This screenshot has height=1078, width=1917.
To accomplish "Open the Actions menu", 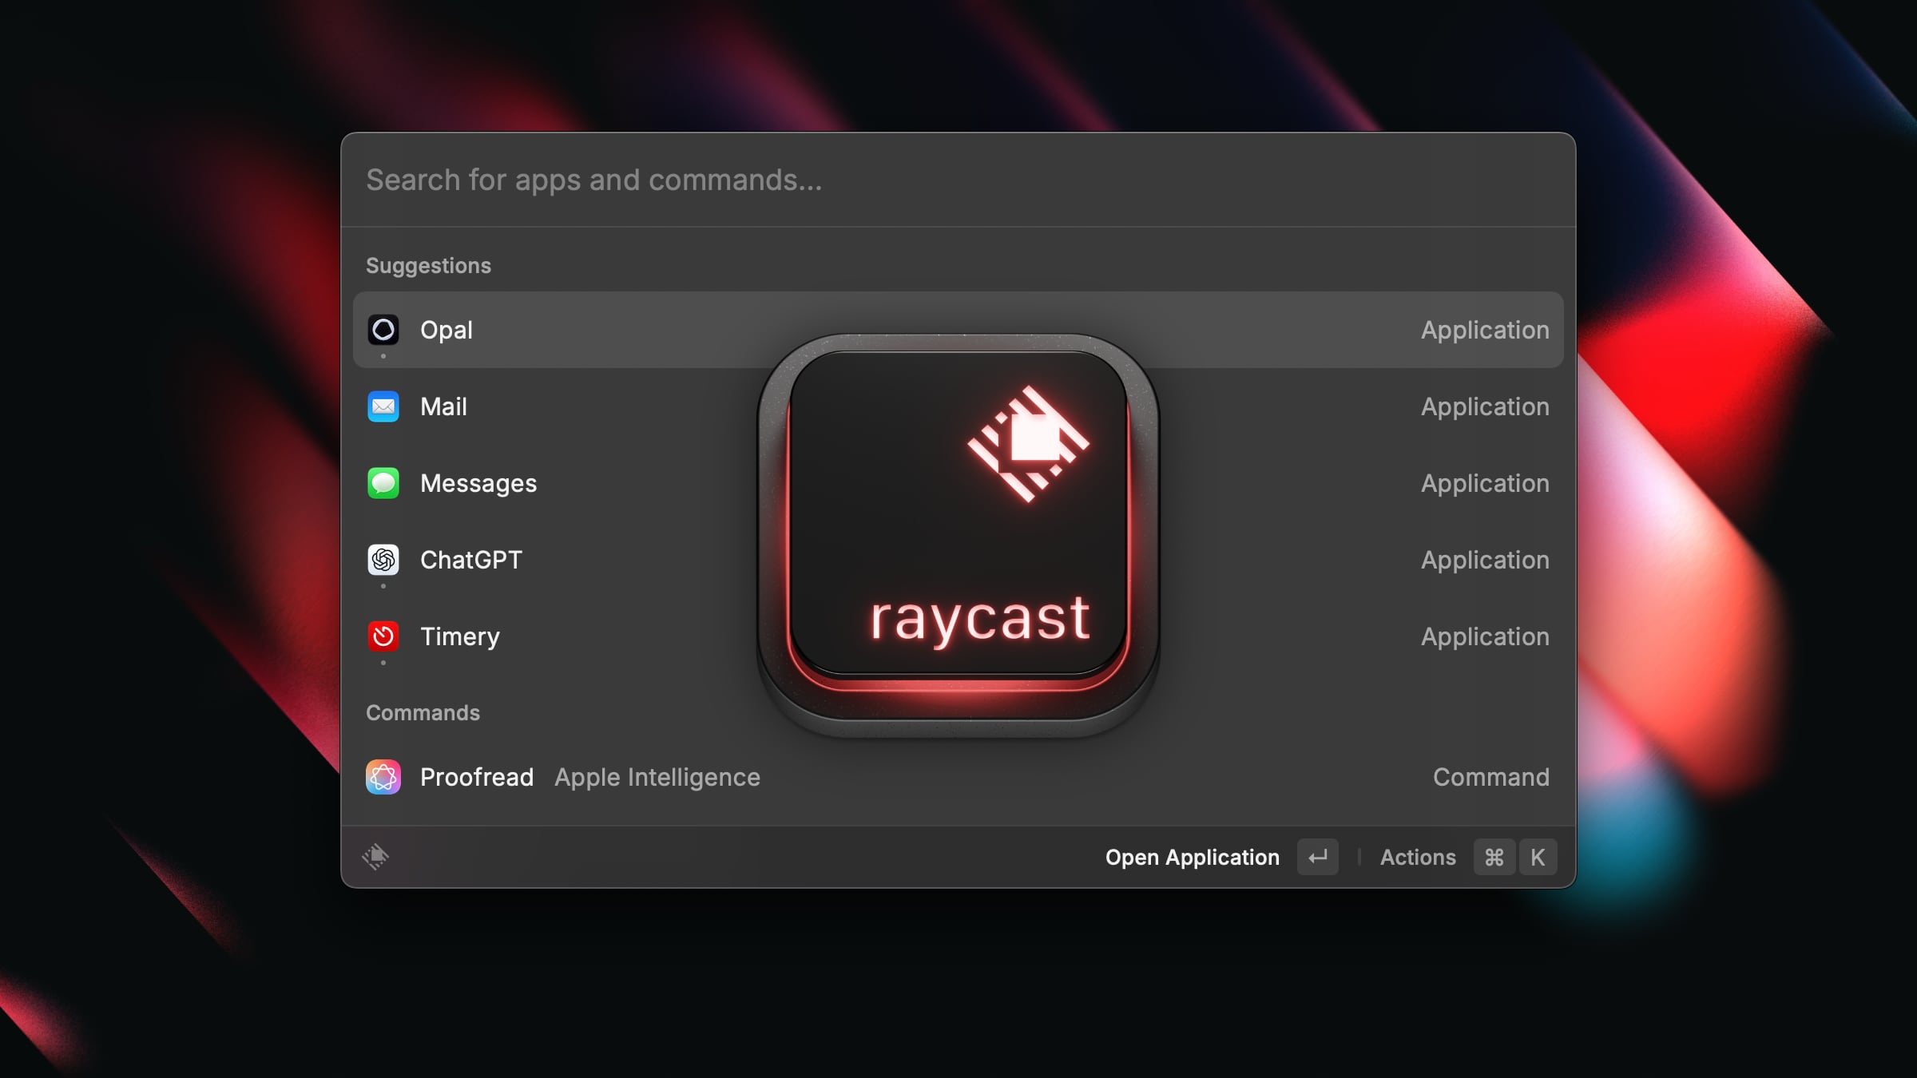I will click(x=1418, y=858).
